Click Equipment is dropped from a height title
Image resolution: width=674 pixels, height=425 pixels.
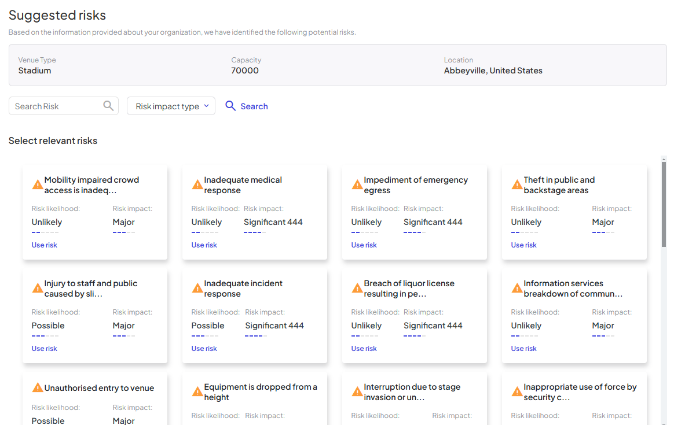click(x=261, y=392)
